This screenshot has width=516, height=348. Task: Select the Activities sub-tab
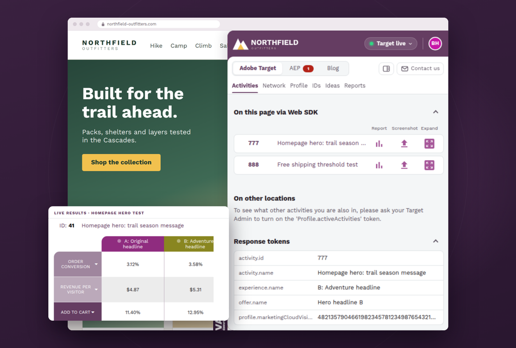coord(245,86)
